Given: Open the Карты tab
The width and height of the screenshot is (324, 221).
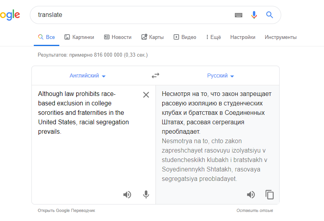Looking at the screenshot, I should (x=153, y=37).
